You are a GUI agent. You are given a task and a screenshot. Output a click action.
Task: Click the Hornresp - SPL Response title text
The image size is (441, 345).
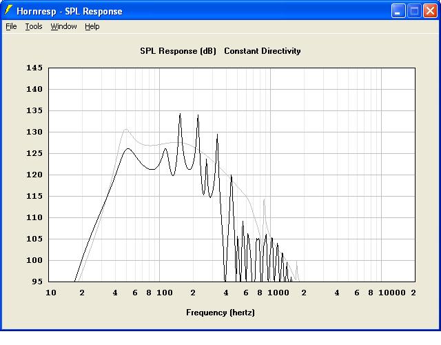70,11
